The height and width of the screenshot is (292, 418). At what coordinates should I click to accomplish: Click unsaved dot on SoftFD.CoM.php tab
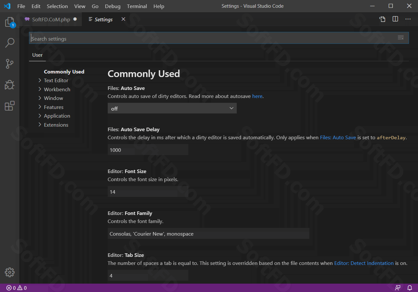tap(75, 19)
